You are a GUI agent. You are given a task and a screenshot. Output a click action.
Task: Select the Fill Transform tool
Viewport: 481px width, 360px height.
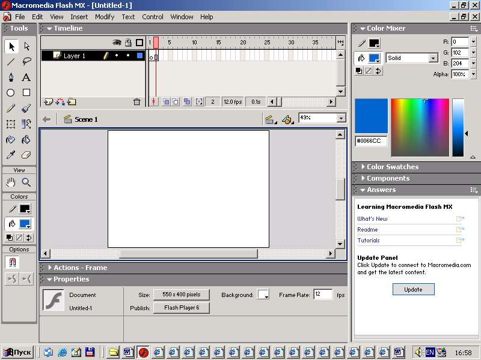pos(26,124)
